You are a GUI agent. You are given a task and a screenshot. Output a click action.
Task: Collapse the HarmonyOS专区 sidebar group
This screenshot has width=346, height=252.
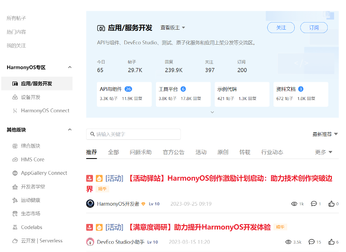[70, 67]
